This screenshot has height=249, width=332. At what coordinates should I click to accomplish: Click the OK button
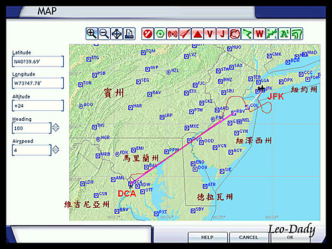(x=290, y=237)
